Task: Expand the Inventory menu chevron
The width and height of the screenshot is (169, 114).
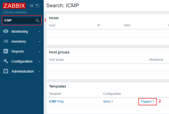Action: coord(39,41)
